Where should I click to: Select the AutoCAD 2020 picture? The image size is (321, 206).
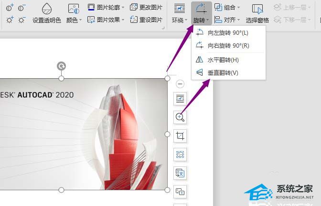coord(84,134)
